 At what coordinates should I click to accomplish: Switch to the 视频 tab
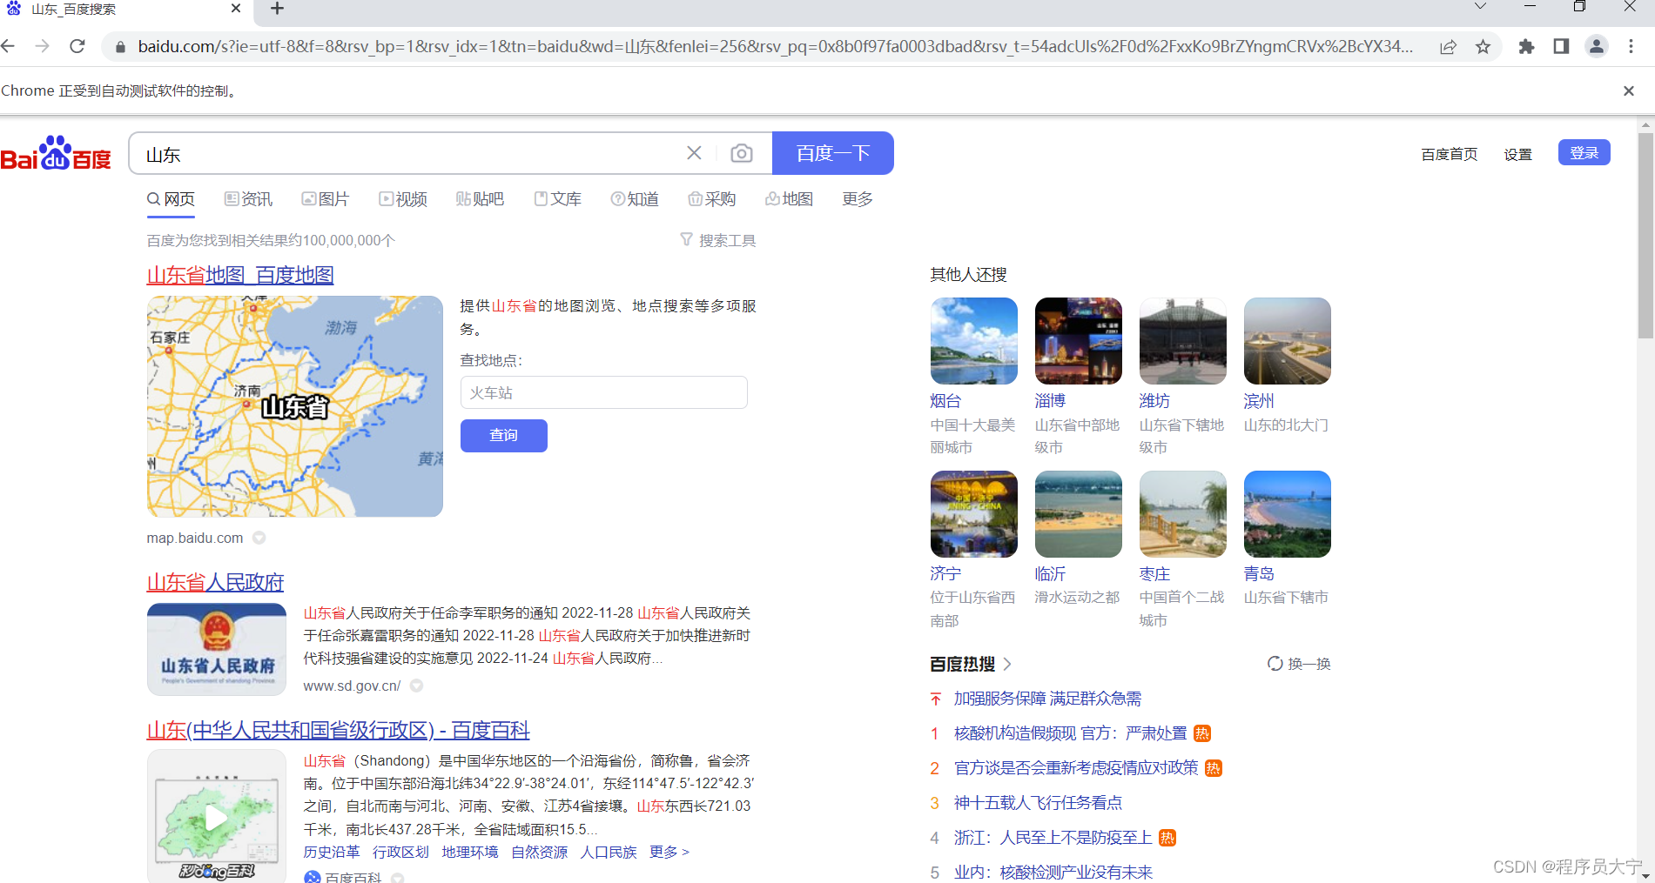[x=403, y=199]
